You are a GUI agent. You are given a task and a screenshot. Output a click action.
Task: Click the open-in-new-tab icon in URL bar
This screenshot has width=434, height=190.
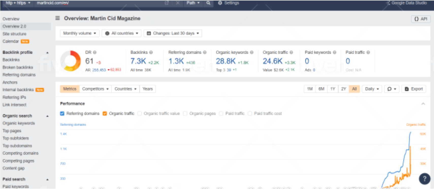(167, 3)
